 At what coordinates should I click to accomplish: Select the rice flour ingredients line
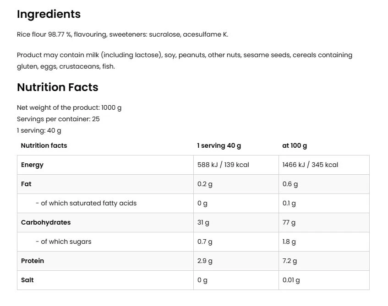pos(122,34)
